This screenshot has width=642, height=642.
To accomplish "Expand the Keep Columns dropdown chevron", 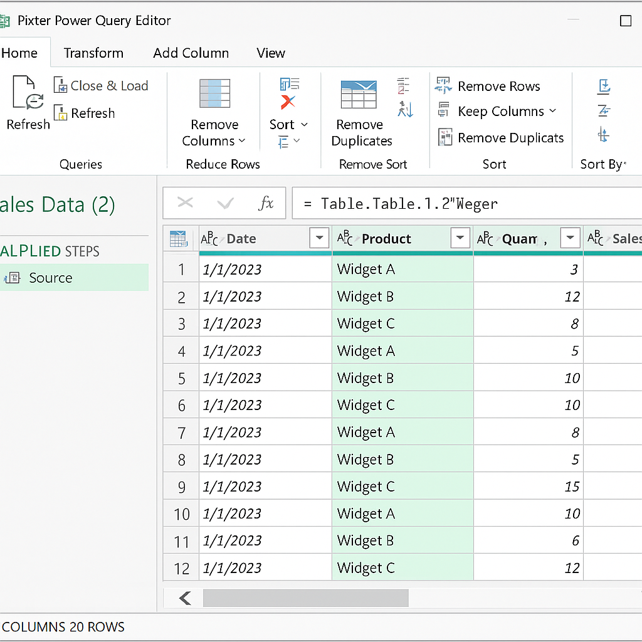I will point(553,111).
